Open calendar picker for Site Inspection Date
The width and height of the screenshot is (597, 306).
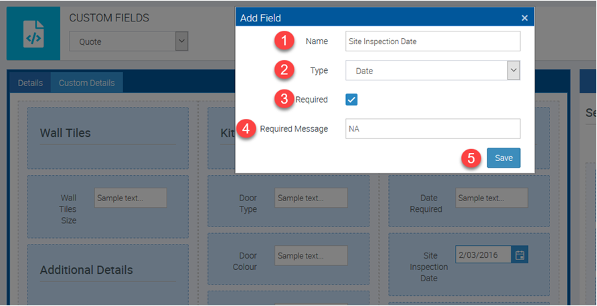click(519, 255)
